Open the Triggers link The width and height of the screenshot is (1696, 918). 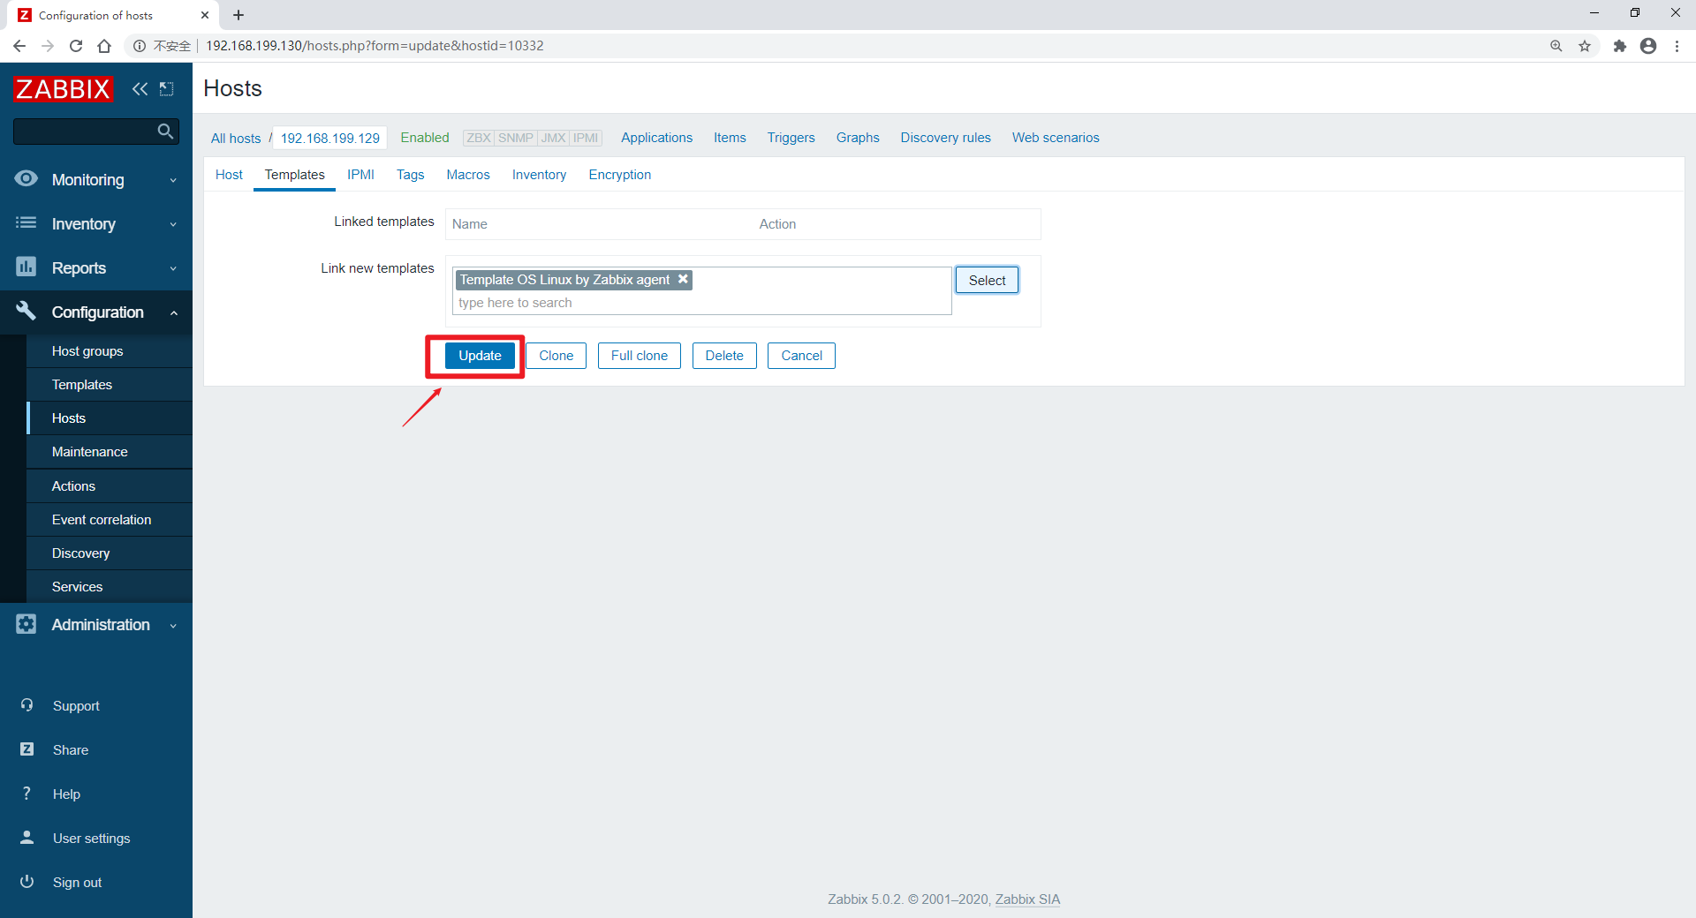(791, 138)
